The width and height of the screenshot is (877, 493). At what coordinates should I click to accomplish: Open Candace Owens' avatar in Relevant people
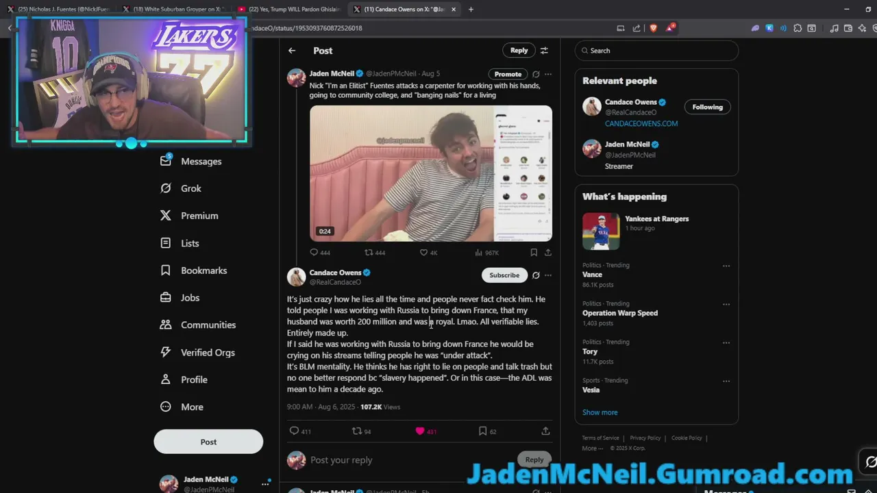(x=592, y=107)
